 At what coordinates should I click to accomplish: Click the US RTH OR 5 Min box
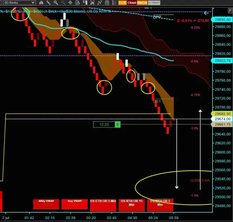[160, 205]
